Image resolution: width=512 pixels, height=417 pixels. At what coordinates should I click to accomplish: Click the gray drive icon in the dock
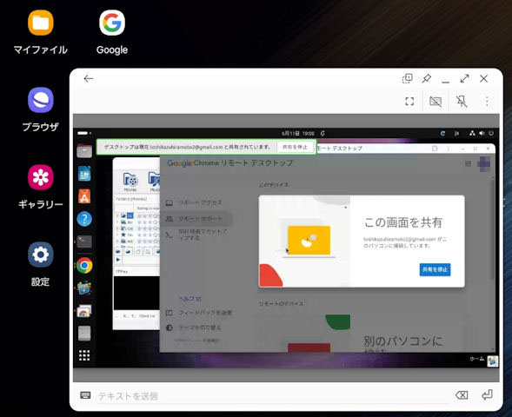point(84,333)
